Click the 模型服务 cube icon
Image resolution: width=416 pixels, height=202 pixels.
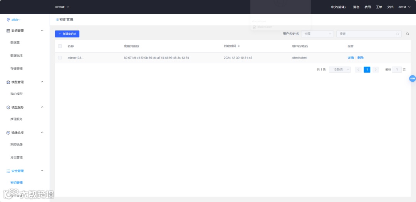point(8,108)
